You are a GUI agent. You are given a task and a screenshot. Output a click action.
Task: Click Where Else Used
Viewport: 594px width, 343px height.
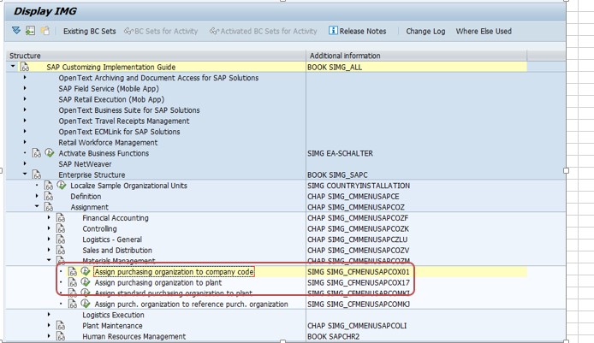484,32
